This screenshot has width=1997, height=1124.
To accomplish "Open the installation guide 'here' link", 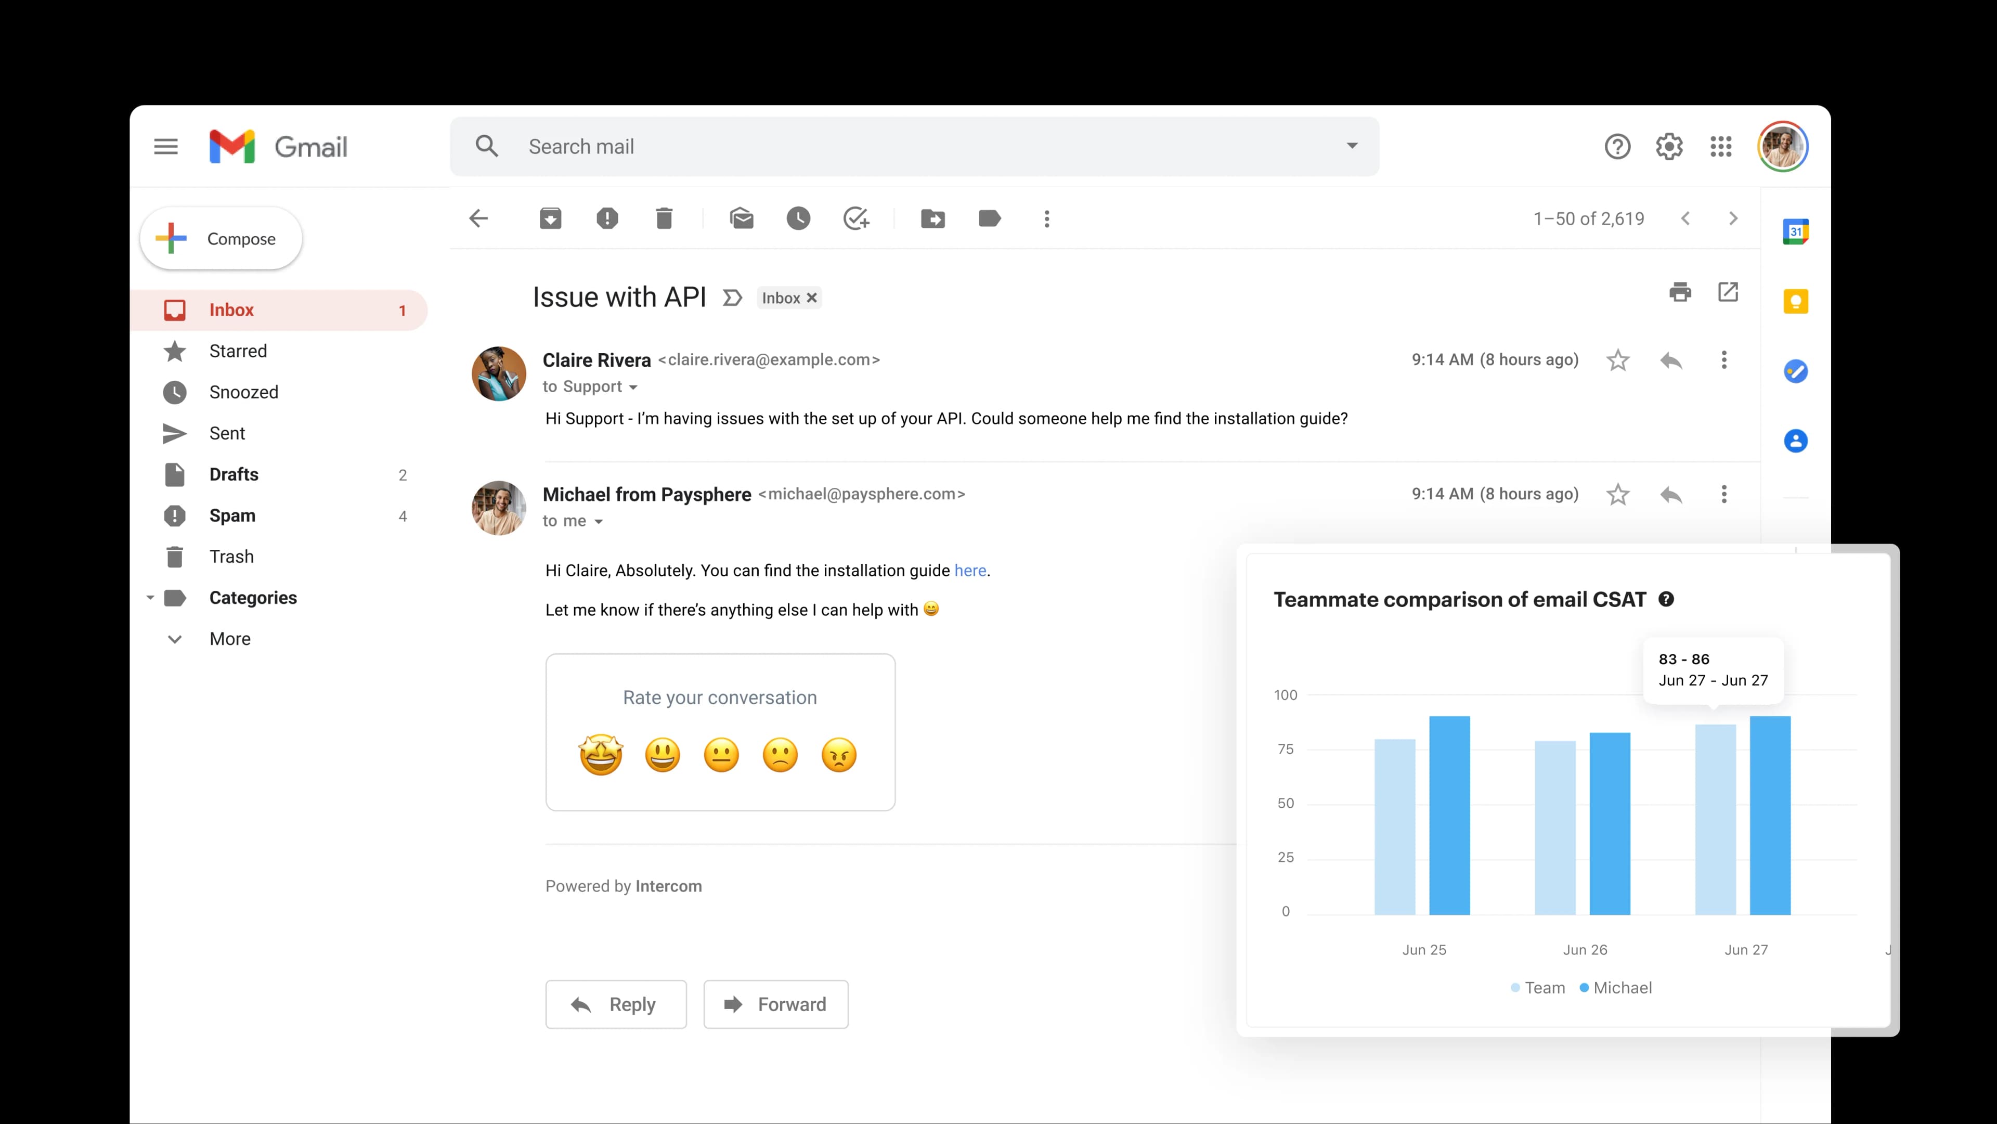I will point(970,570).
